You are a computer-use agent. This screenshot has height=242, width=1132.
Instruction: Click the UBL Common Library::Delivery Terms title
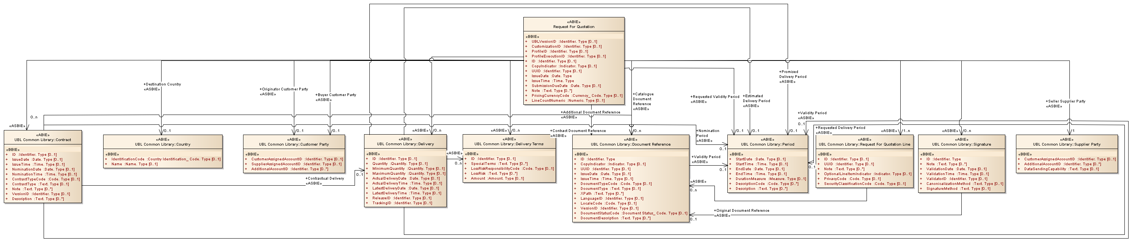pyautogui.click(x=509, y=144)
